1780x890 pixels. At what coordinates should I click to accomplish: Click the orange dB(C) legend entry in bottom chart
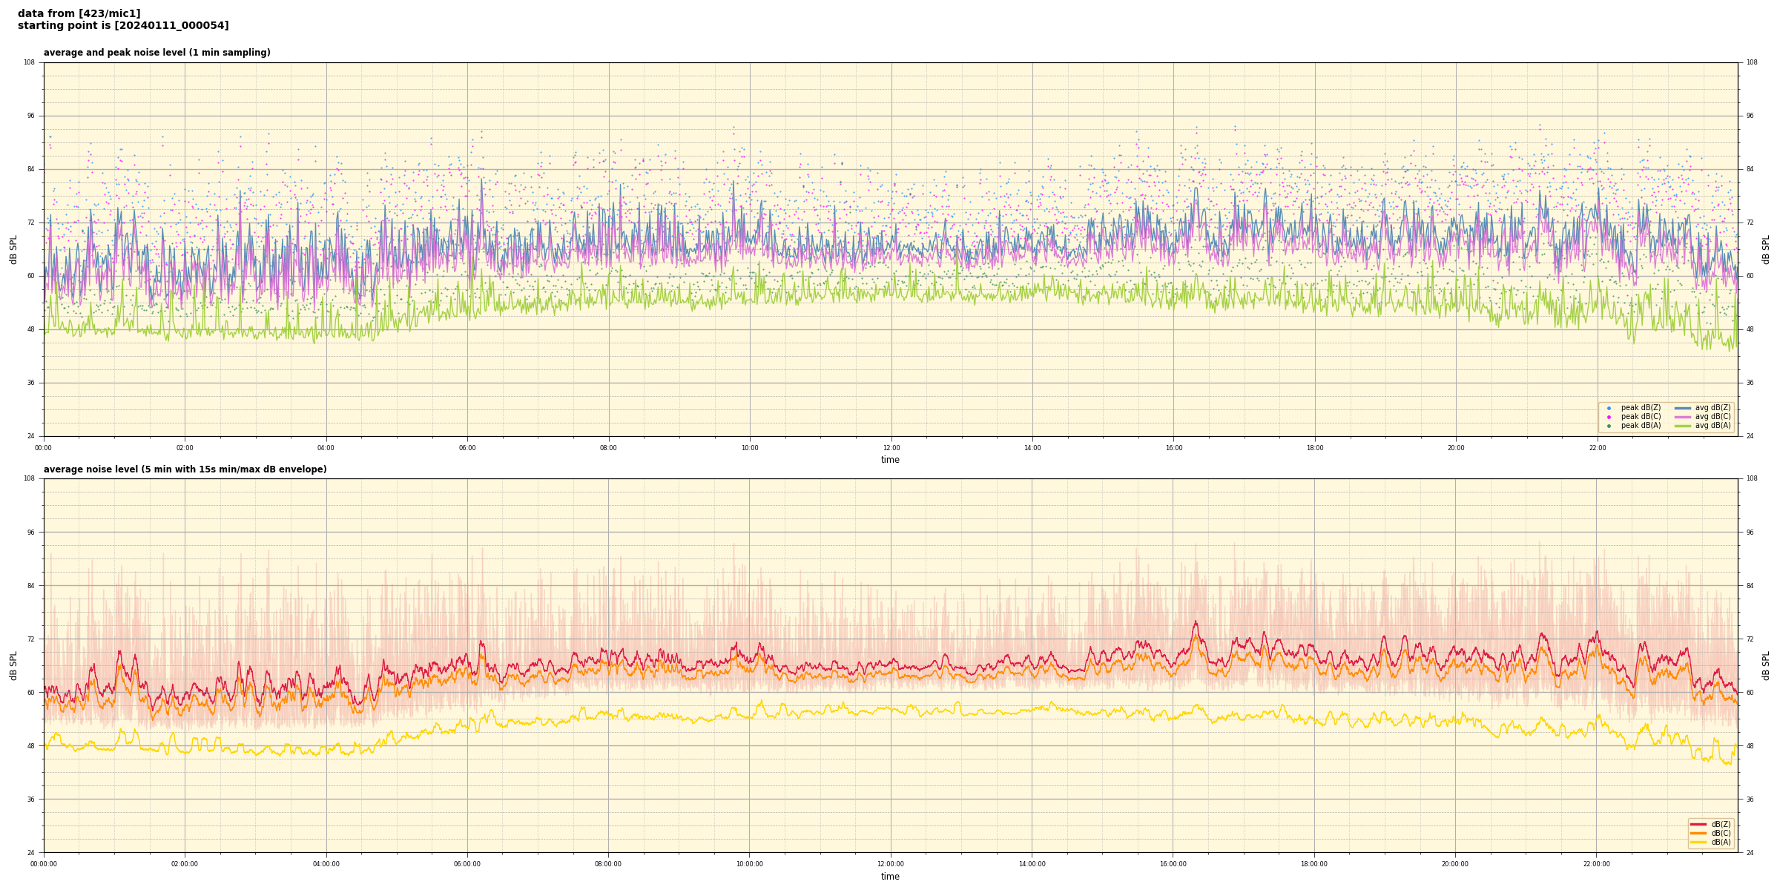pos(1698,833)
